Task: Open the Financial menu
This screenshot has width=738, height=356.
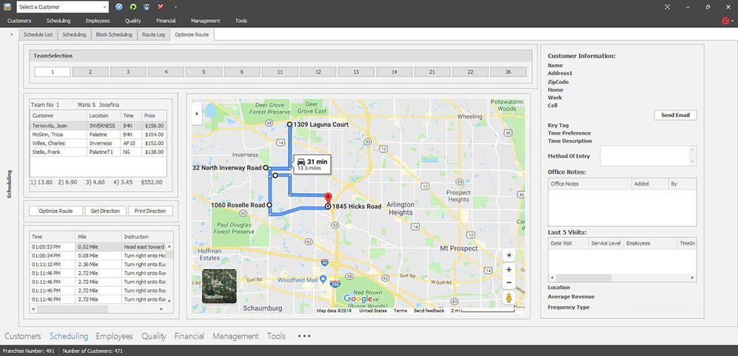Action: pyautogui.click(x=165, y=21)
